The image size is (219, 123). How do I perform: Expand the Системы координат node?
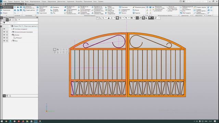pyautogui.click(x=12, y=29)
